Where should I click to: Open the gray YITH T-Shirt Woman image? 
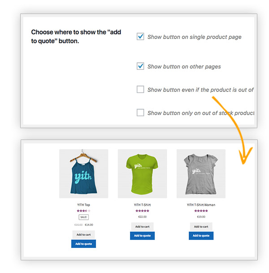click(x=201, y=173)
